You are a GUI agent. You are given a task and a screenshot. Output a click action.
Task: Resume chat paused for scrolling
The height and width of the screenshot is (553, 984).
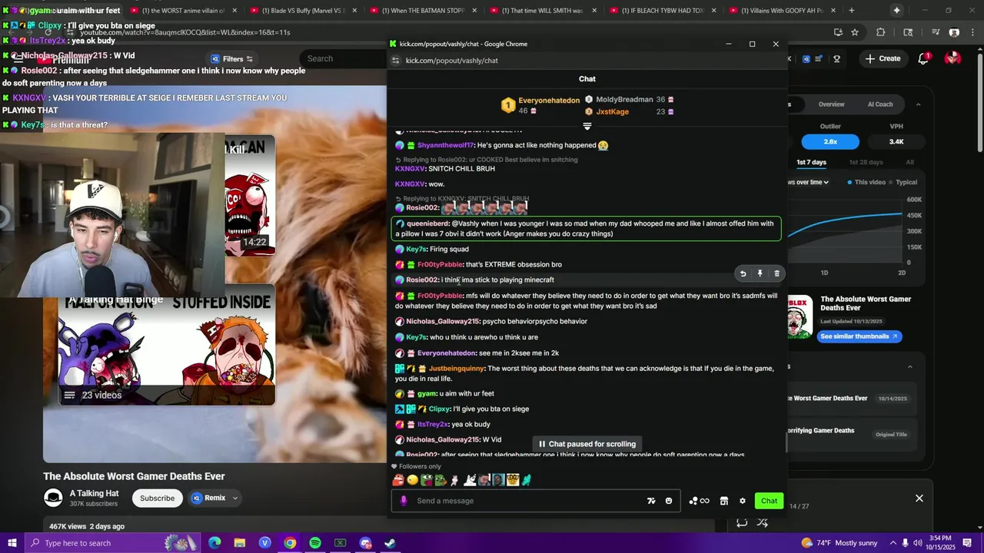pos(587,444)
